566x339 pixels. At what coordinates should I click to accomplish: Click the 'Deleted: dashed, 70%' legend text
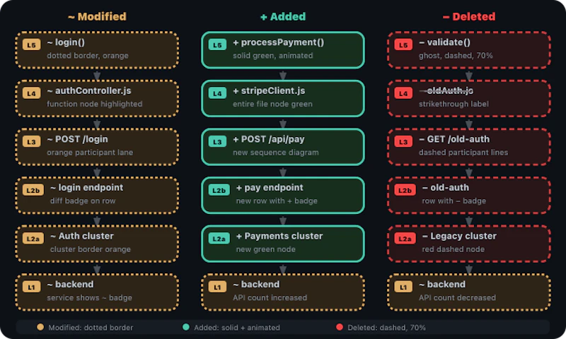(x=386, y=328)
